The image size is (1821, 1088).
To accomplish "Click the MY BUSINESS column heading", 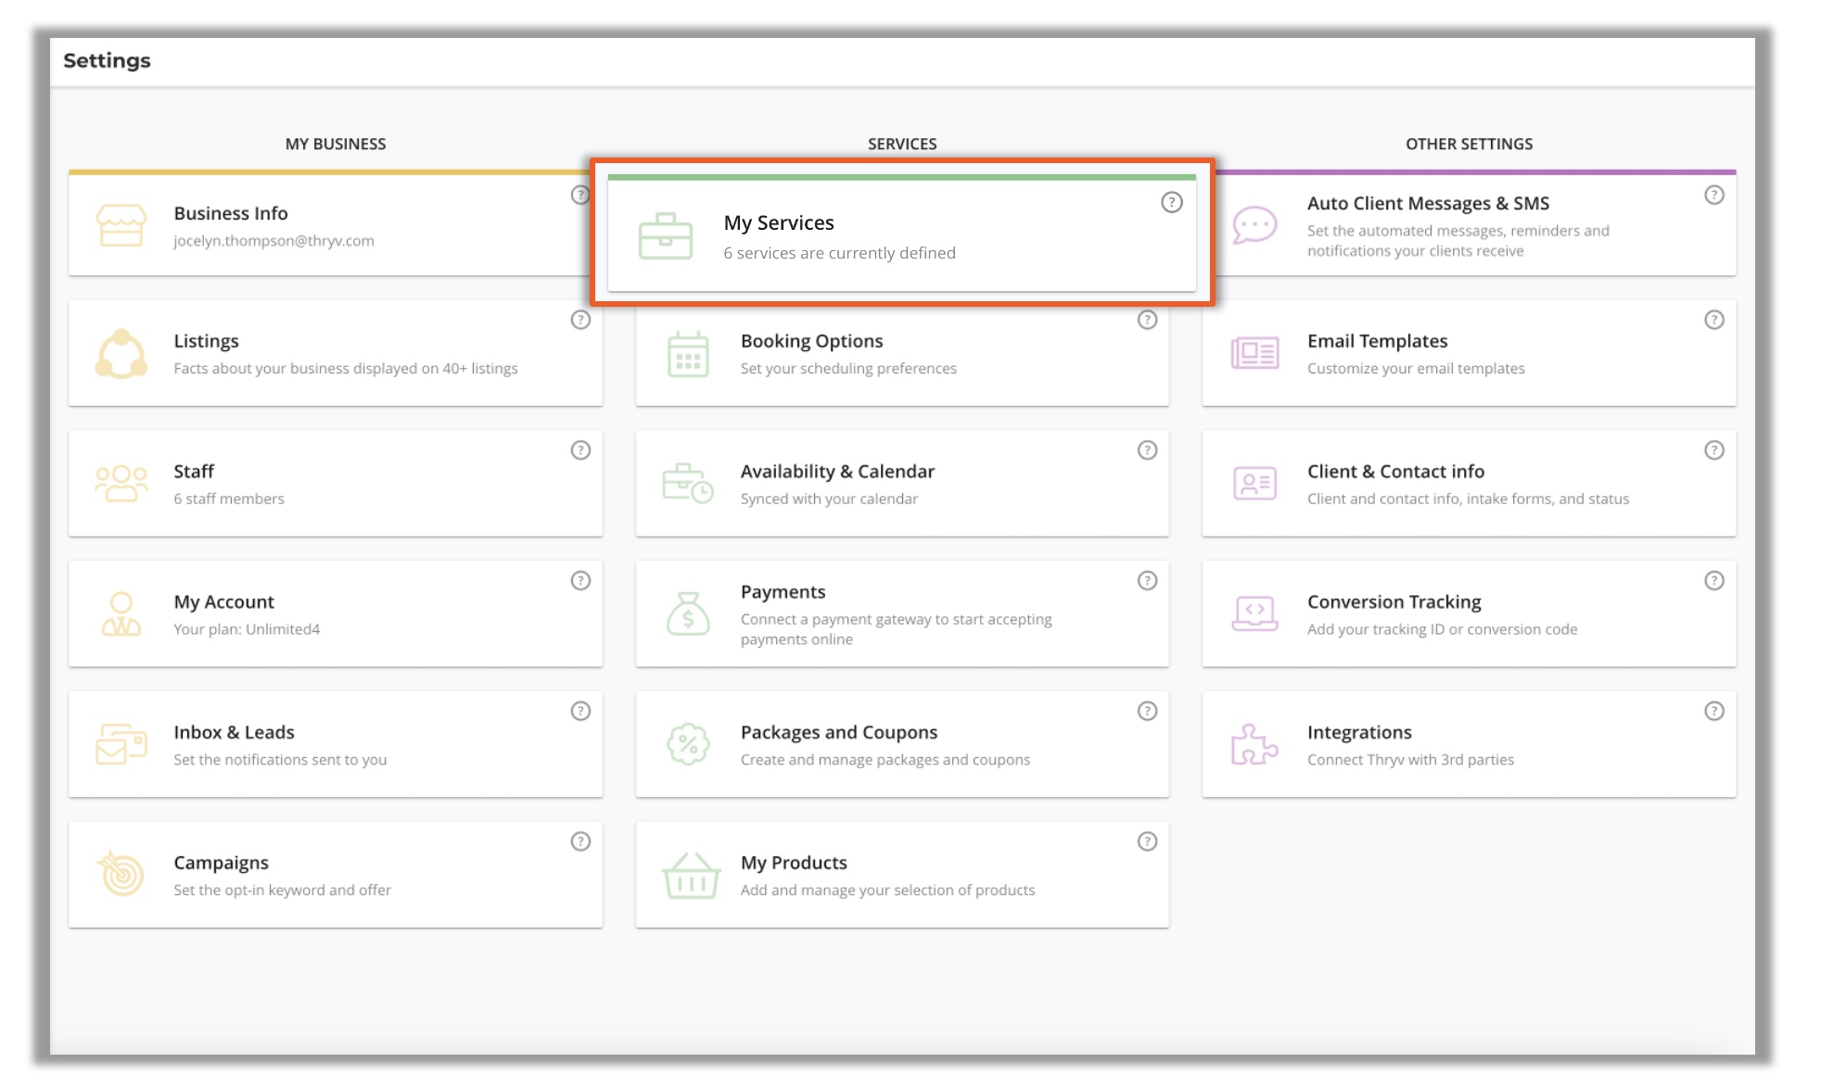I will (336, 144).
